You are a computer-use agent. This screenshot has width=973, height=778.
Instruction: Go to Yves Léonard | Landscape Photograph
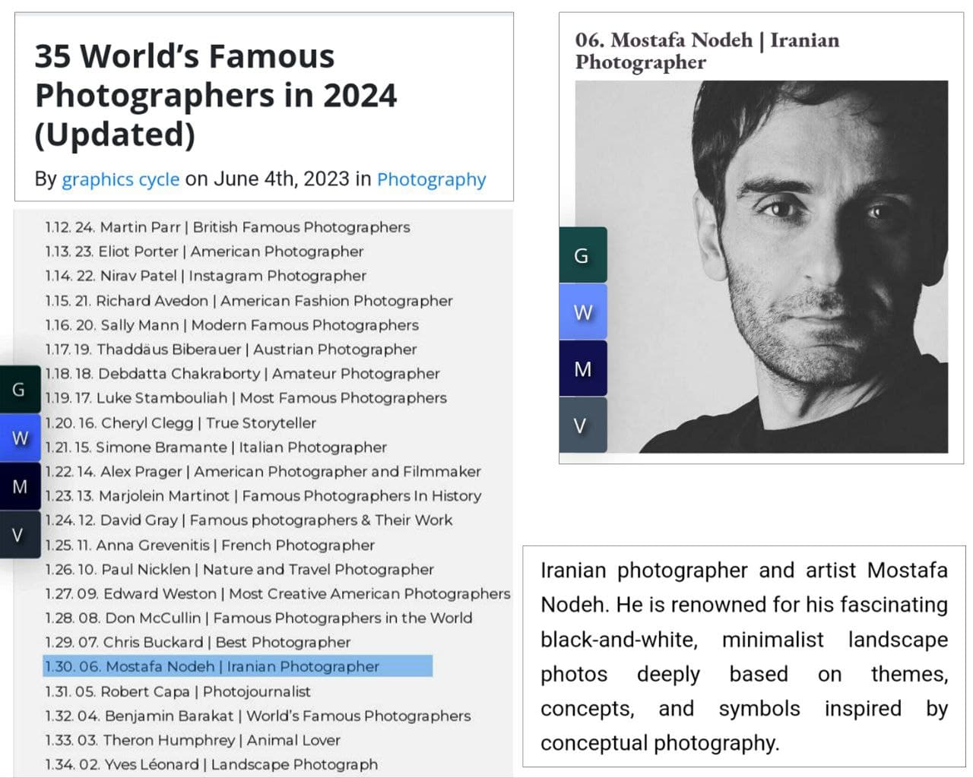point(211,764)
